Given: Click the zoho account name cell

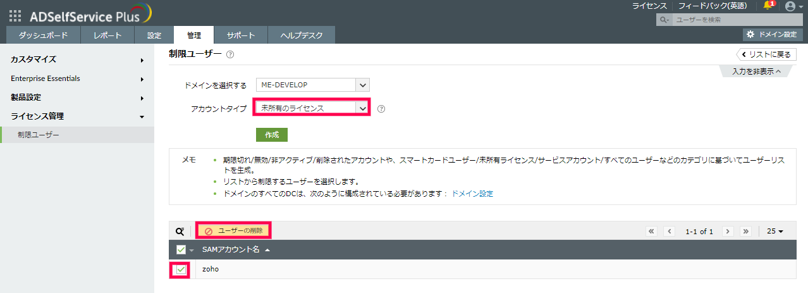Looking at the screenshot, I should (x=211, y=270).
